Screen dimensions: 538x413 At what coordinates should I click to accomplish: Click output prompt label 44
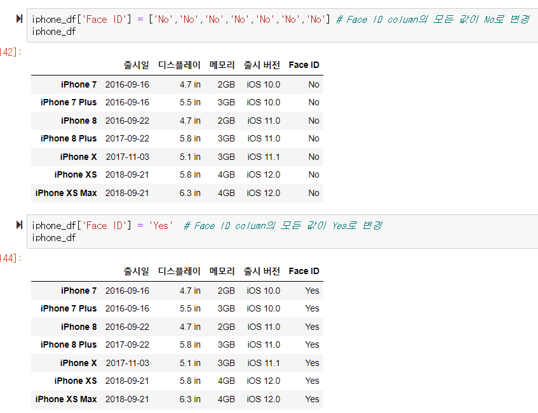coord(11,258)
